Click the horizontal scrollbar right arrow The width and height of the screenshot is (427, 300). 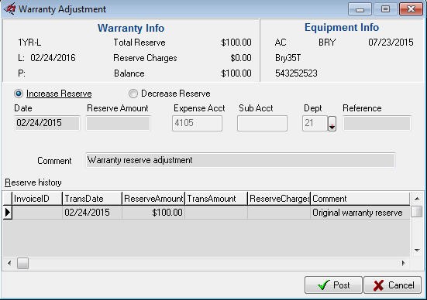coord(404,263)
